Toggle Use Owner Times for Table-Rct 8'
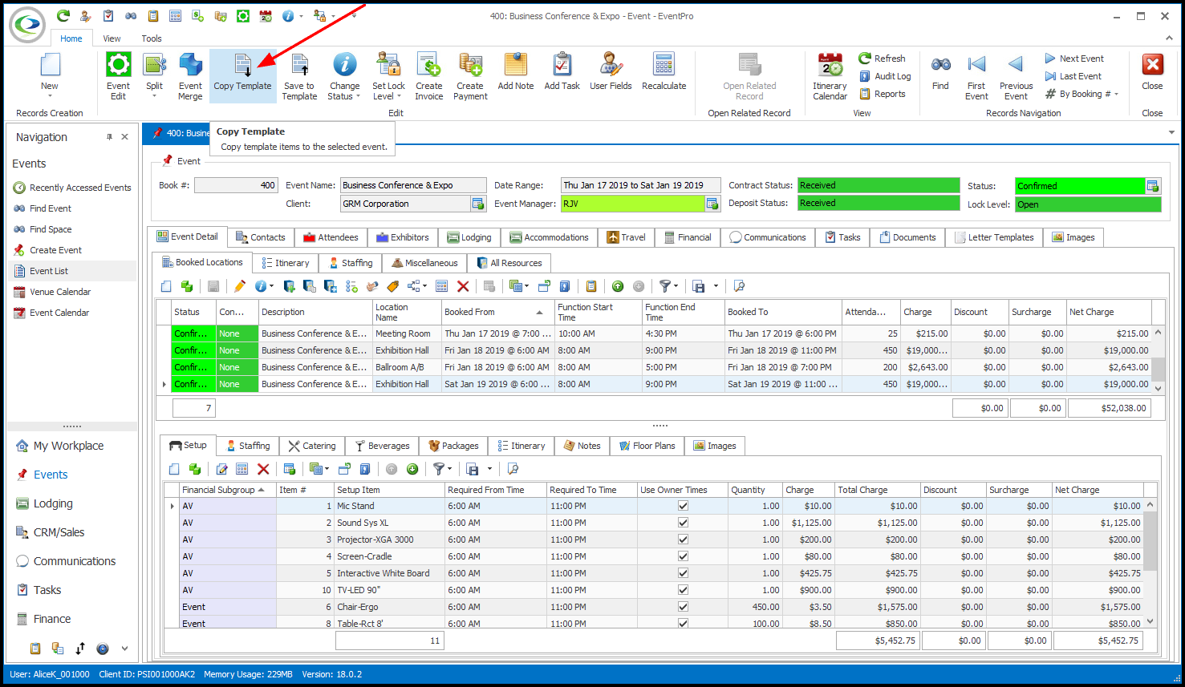The height and width of the screenshot is (687, 1185). pos(683,623)
